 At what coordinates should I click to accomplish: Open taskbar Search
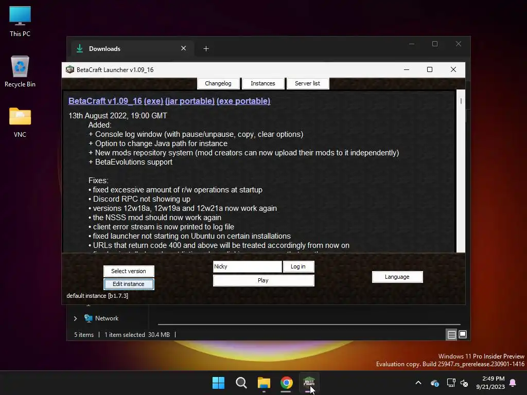[241, 383]
